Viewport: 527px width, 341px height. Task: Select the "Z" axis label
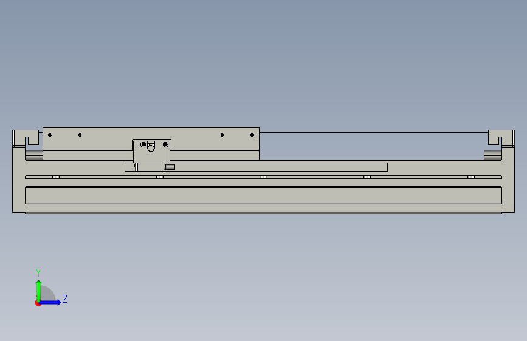tap(65, 299)
